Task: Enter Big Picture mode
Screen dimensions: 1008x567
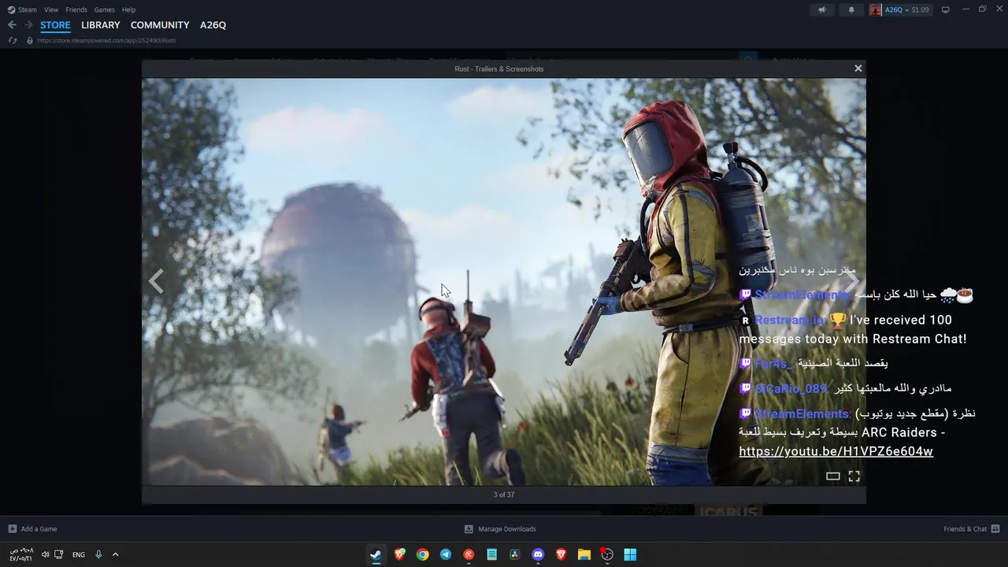Action: coord(946,9)
